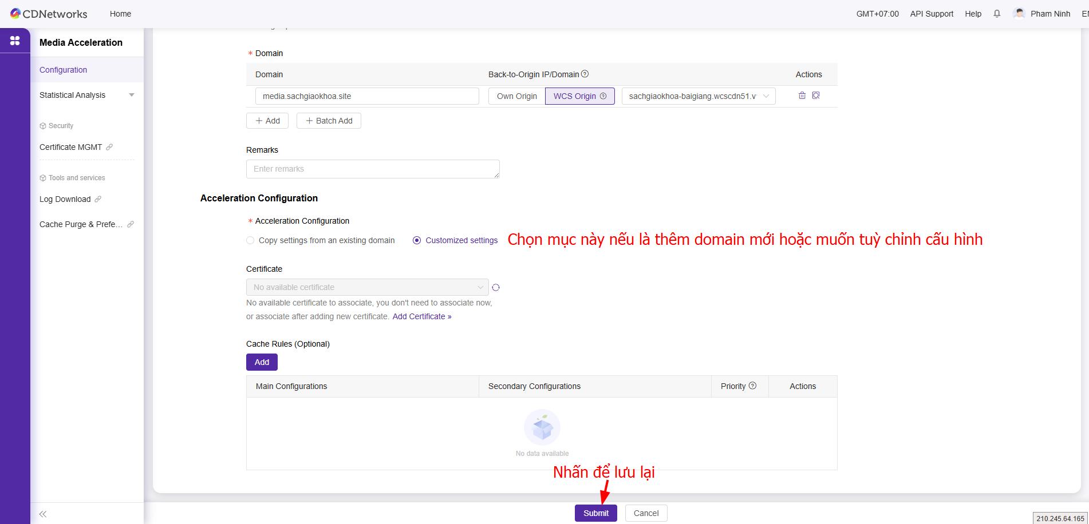Select Copy settings from an existing domain

250,240
